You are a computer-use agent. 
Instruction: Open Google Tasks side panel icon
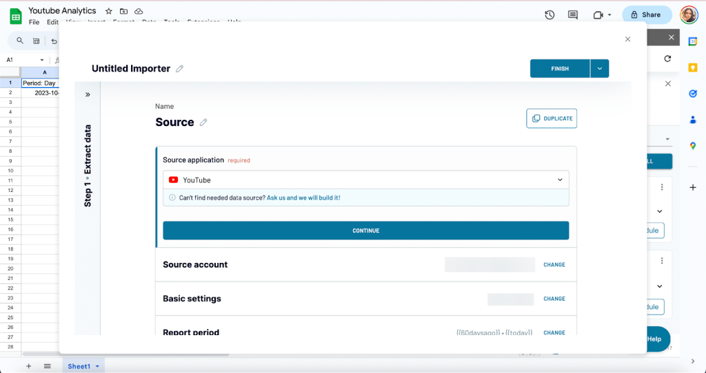point(692,94)
